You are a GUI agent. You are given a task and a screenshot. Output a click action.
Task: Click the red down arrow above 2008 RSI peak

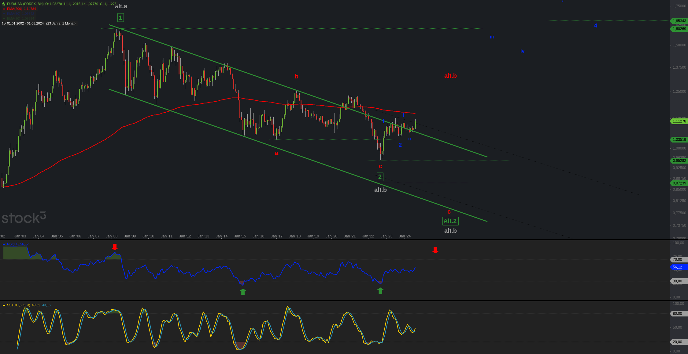point(115,247)
